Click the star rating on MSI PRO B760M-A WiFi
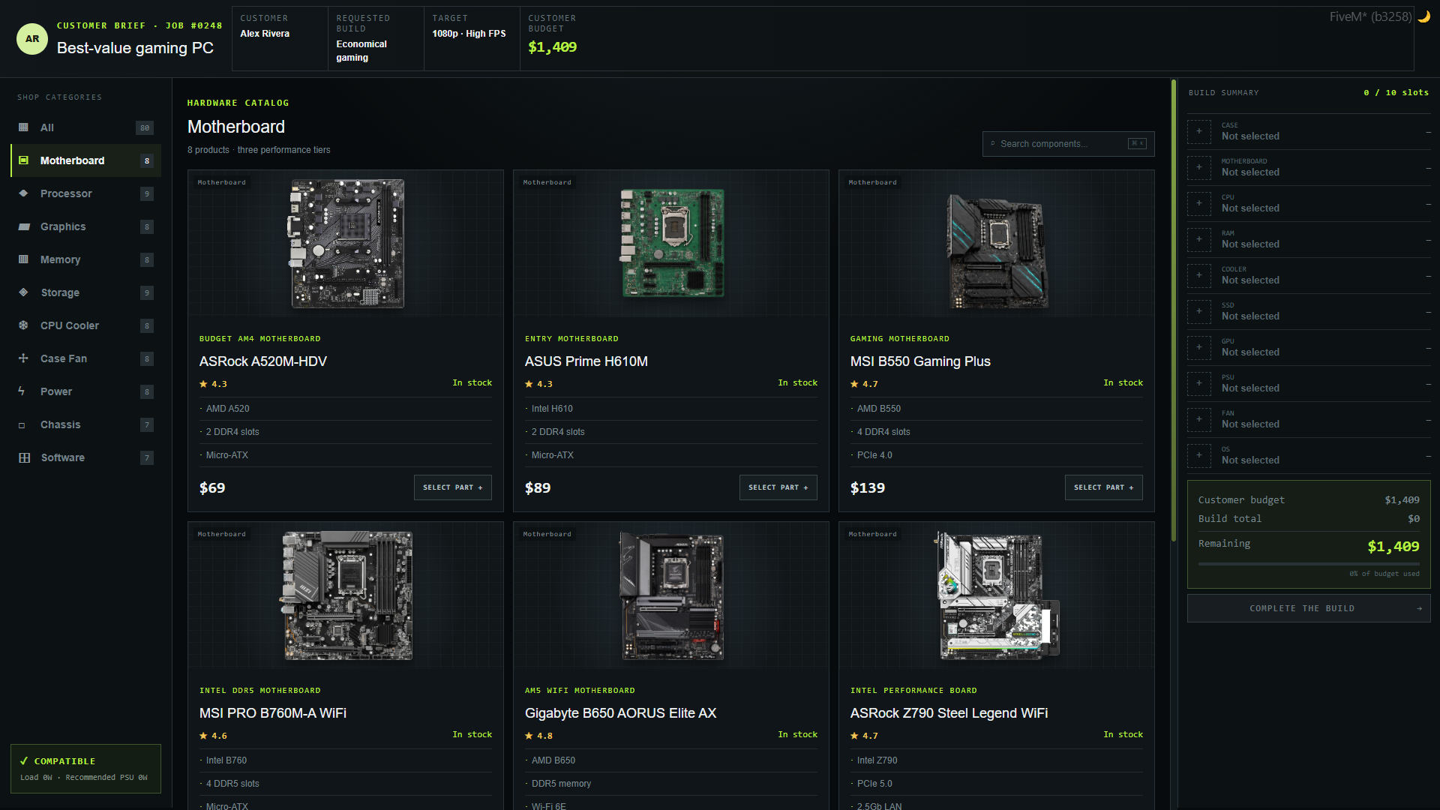The image size is (1440, 810). (213, 736)
